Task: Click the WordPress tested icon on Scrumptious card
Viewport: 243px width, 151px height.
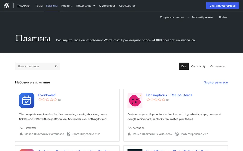Action: (x=177, y=134)
